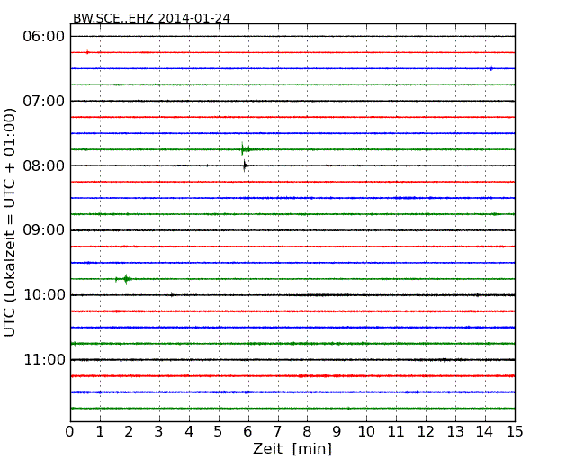This screenshot has height=468, width=585.
Task: Click the x-axis tick label 15
Action: pos(515,431)
